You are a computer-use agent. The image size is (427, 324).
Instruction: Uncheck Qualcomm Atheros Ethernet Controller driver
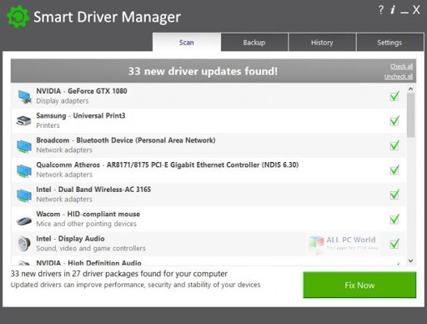click(394, 170)
